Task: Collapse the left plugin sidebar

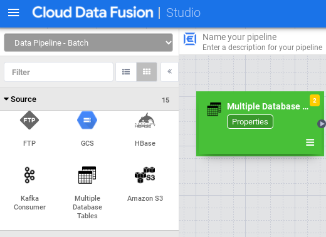Action: tap(169, 72)
